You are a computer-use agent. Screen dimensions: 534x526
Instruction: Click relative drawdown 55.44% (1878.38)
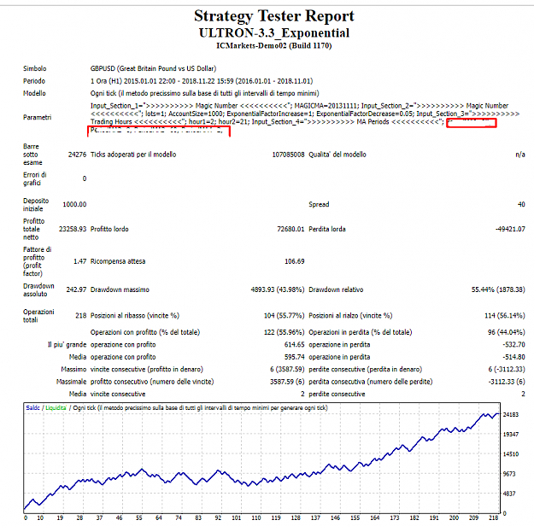pyautogui.click(x=498, y=289)
